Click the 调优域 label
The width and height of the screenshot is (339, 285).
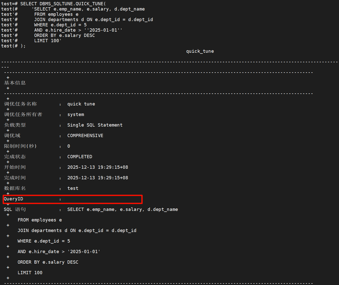[12, 136]
